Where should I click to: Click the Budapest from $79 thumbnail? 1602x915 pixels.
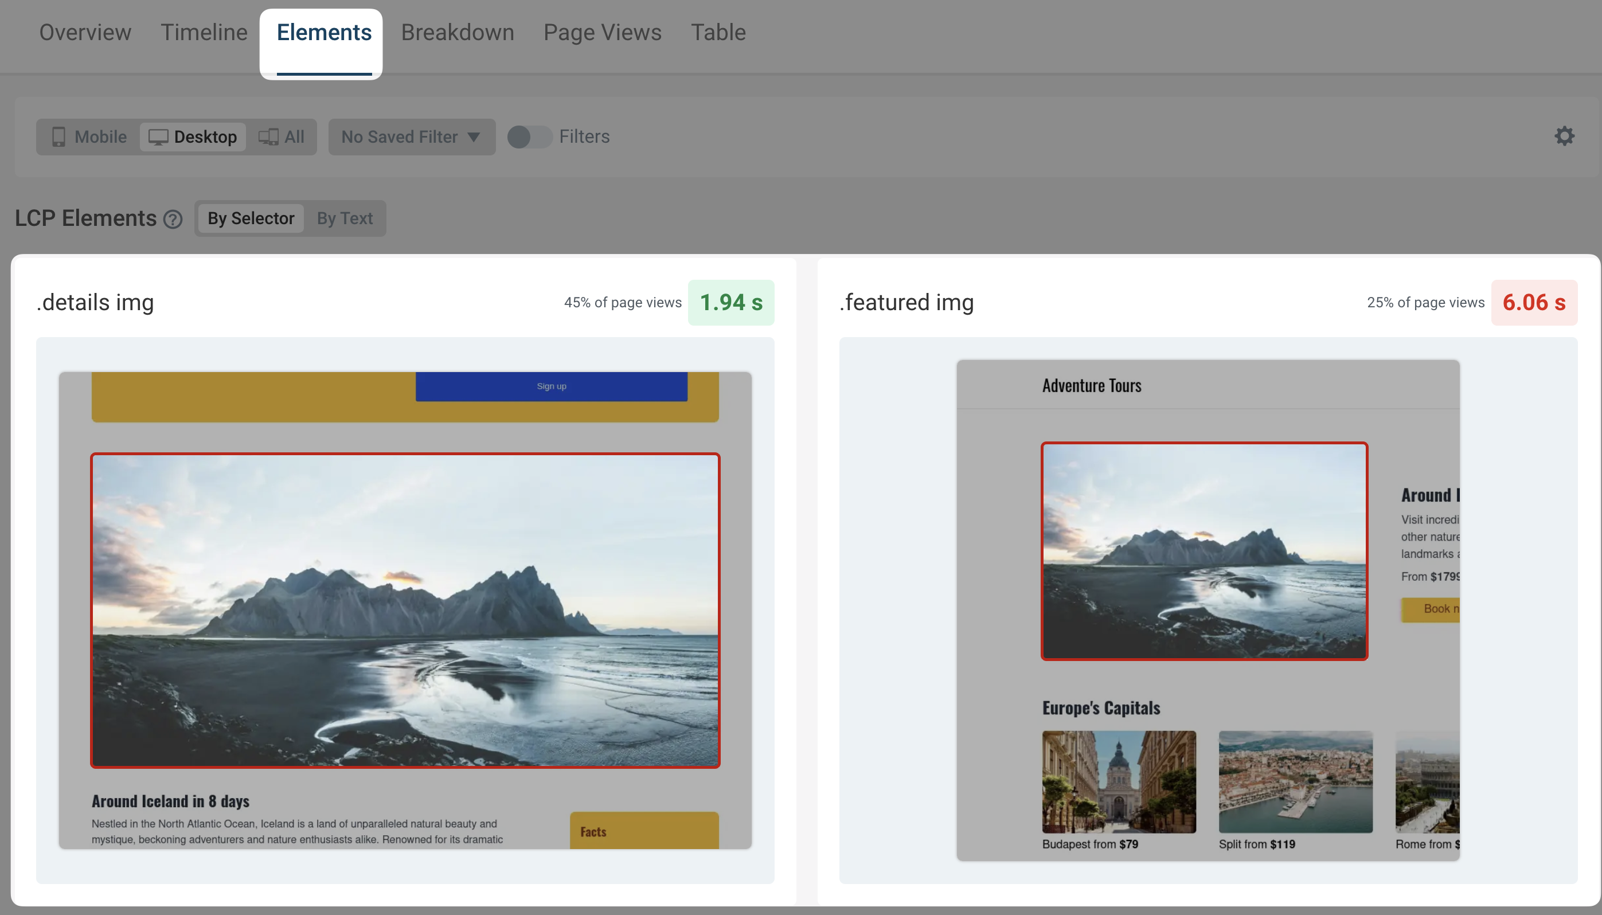point(1119,782)
